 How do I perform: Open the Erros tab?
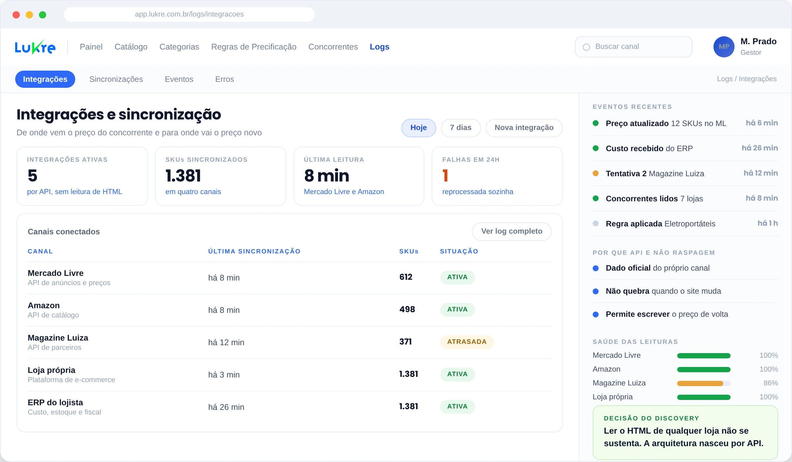224,79
